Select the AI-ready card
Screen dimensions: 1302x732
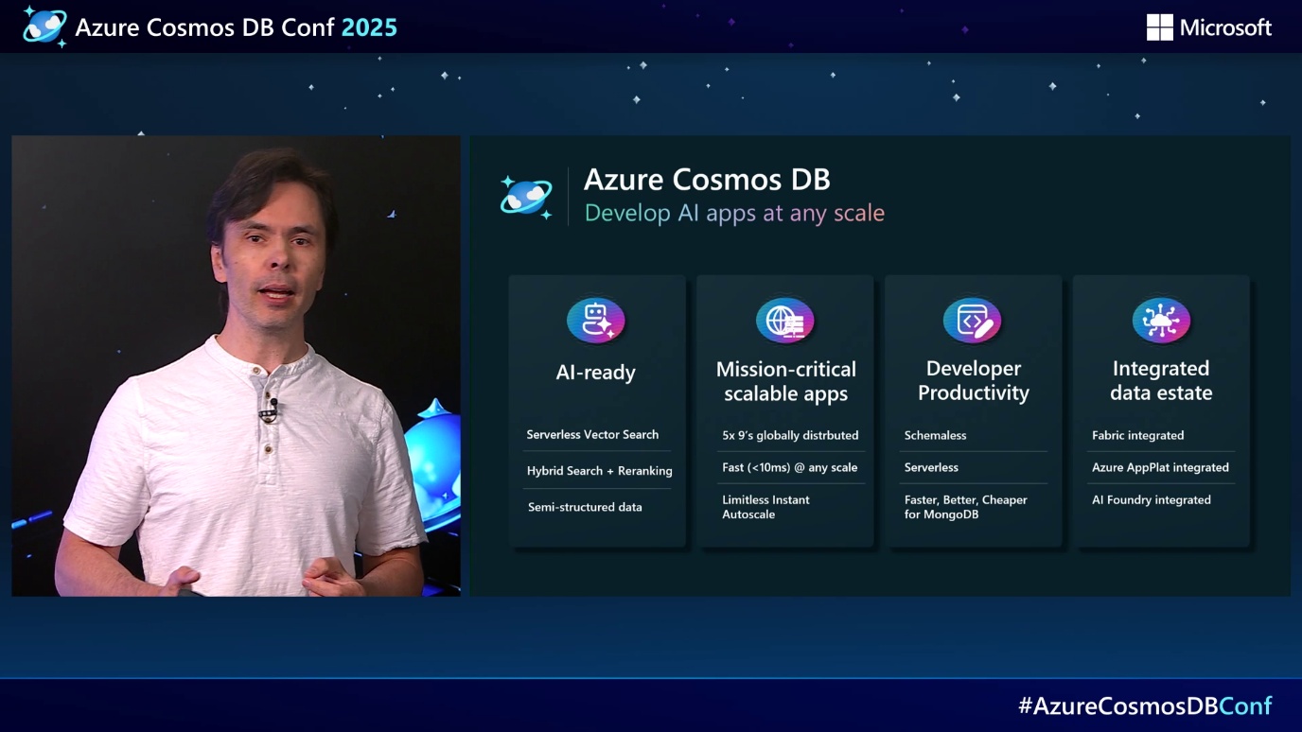(596, 411)
